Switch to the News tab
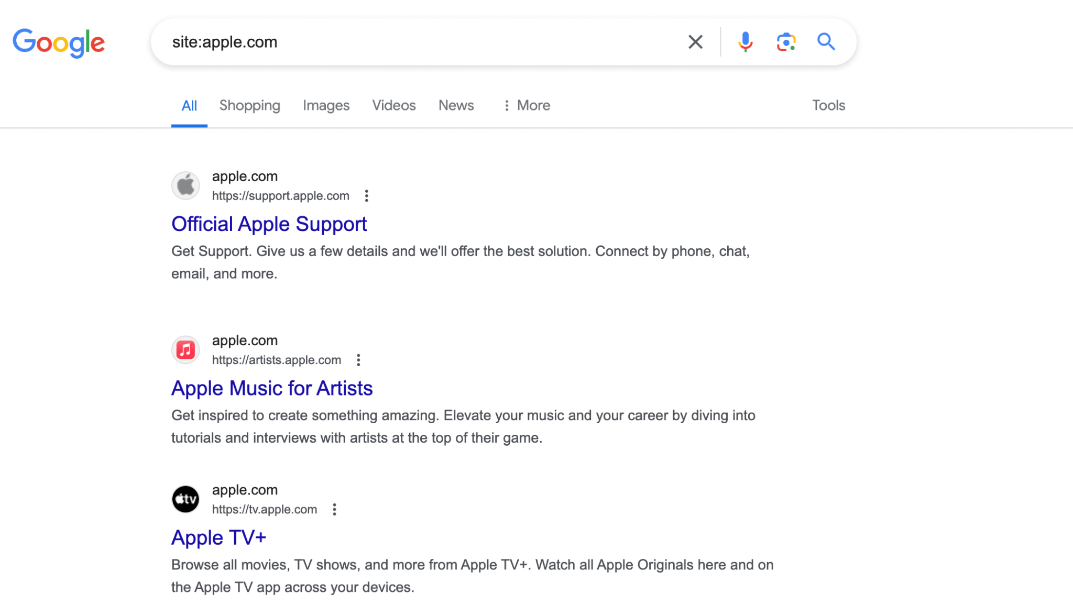This screenshot has height=616, width=1073. point(456,105)
